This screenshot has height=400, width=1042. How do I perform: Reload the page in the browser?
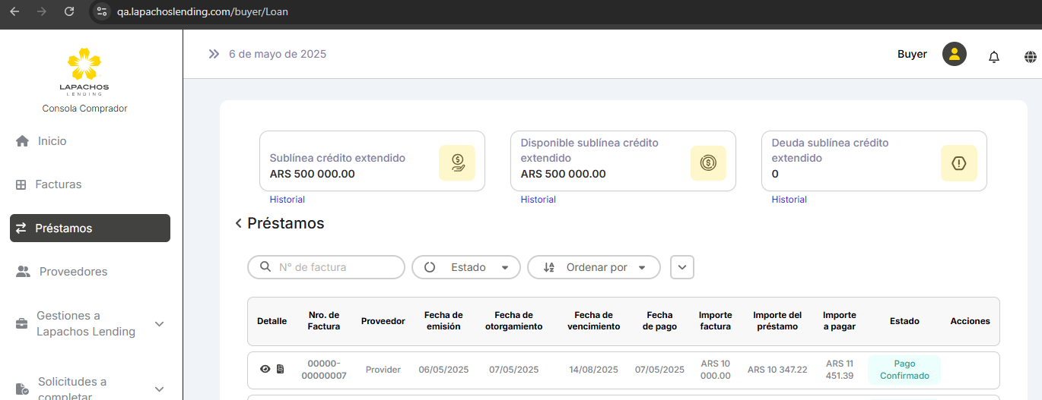pos(69,11)
